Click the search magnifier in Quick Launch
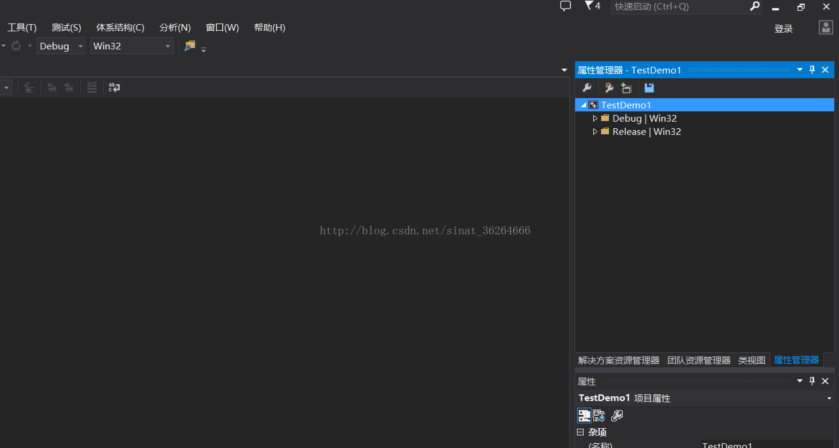This screenshot has width=839, height=448. pyautogui.click(x=755, y=7)
